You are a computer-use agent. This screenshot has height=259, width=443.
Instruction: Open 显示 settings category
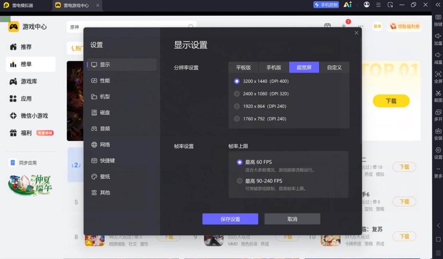122,64
